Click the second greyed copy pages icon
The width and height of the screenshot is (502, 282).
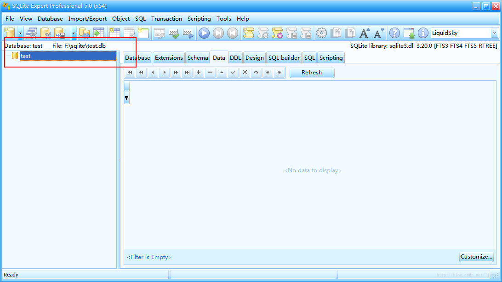point(350,33)
